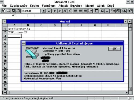Screen dimensions: 134x100
Task: Open the File menu
Action: tap(4, 6)
